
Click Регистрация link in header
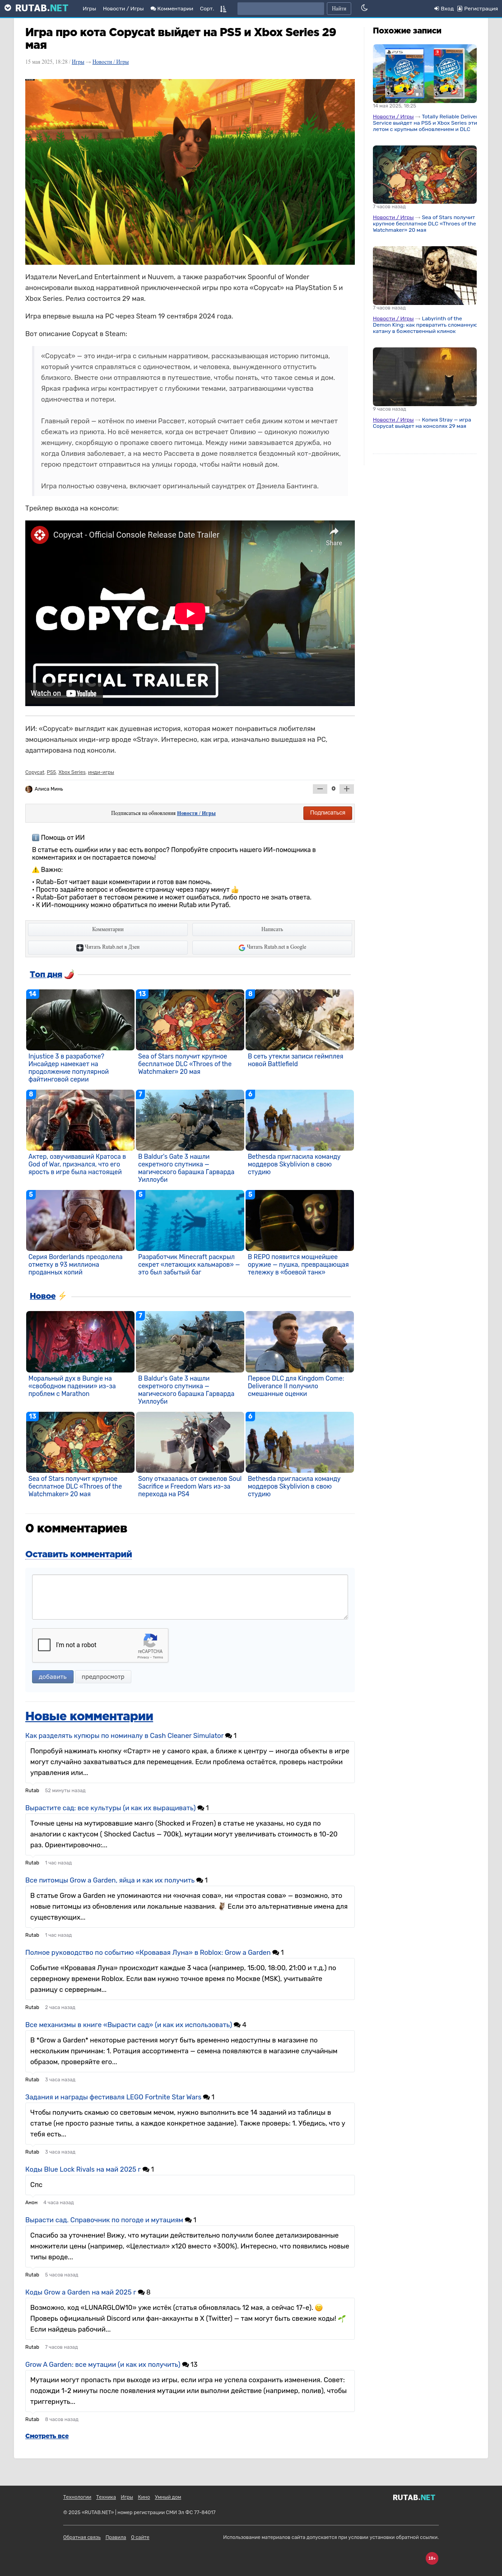tap(477, 8)
